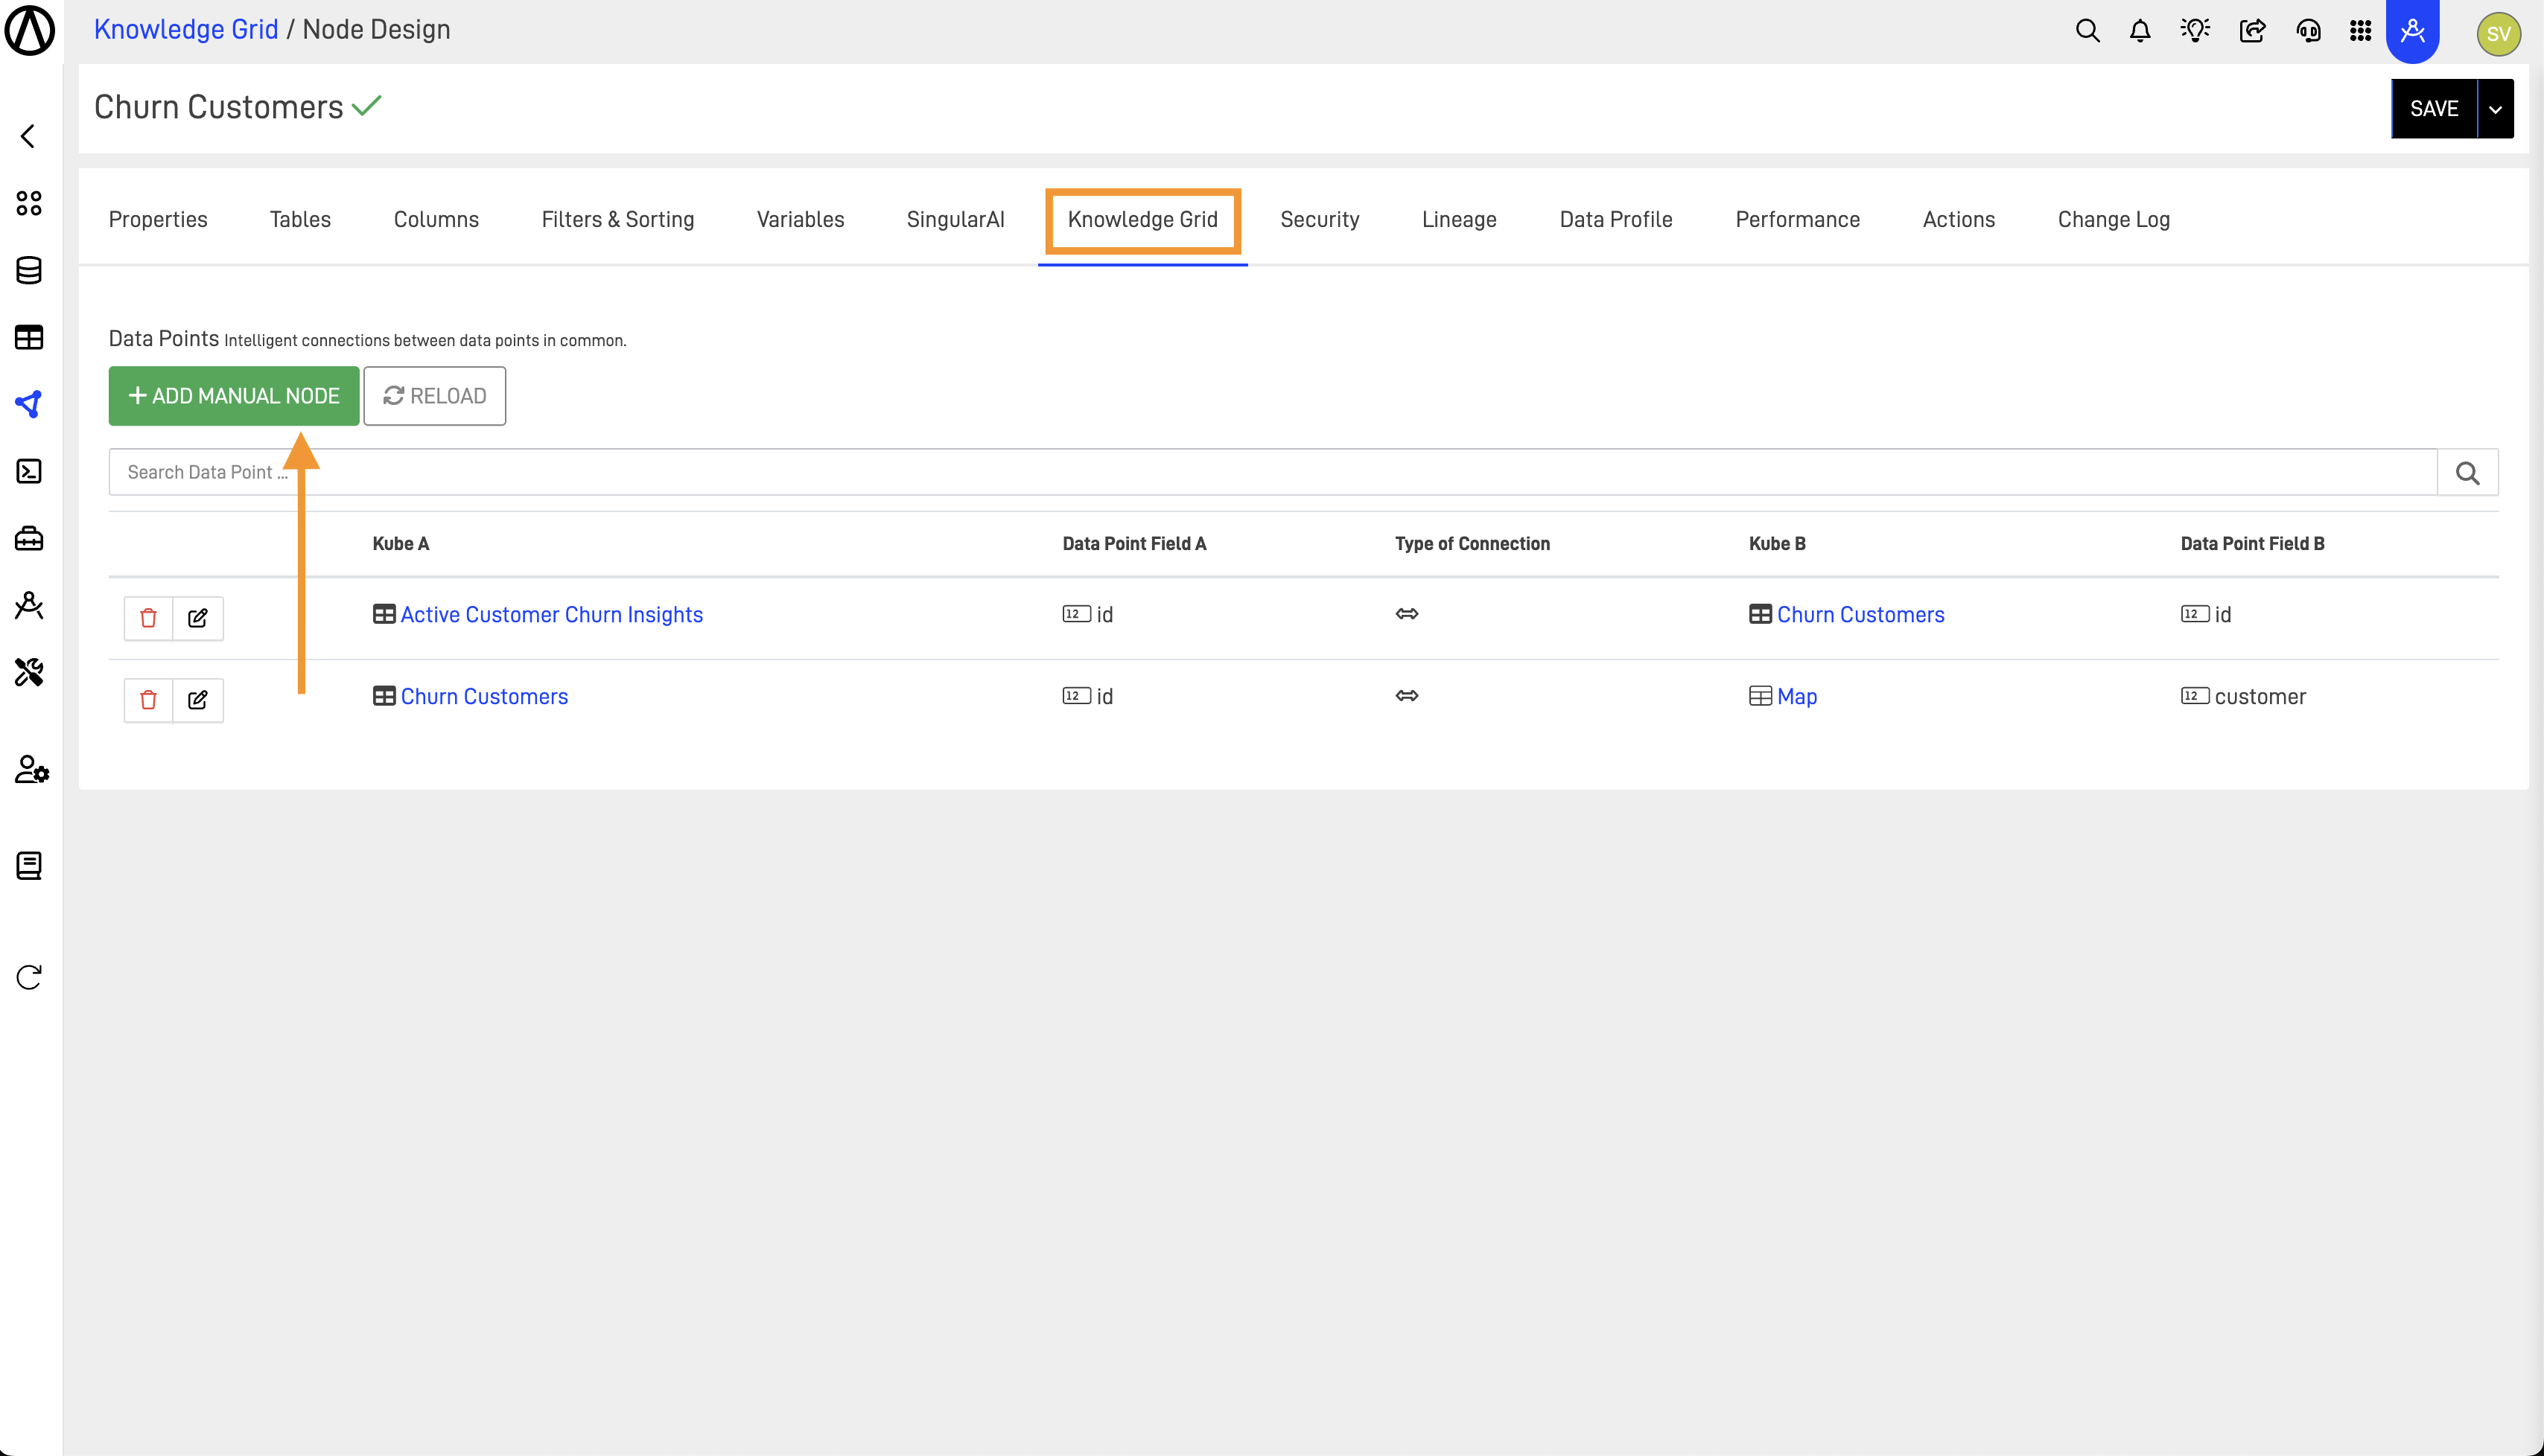Click the edit icon for Churn Customers row
Image resolution: width=2544 pixels, height=1456 pixels.
(199, 697)
